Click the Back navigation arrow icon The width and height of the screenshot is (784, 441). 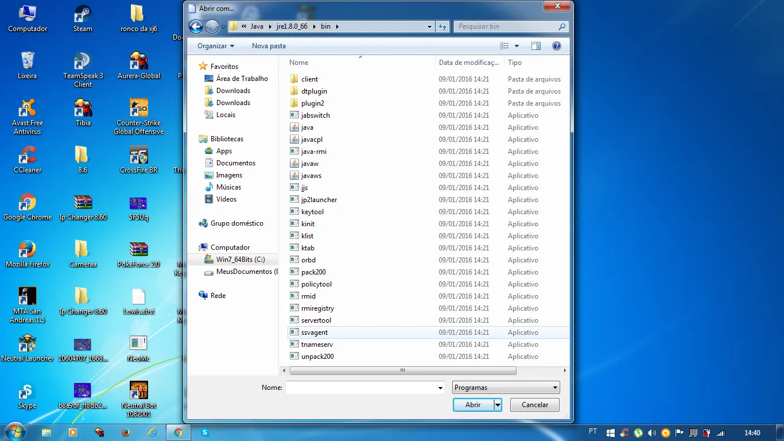tap(196, 26)
